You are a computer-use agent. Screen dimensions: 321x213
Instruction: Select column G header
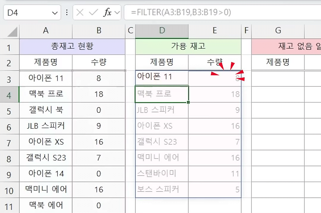(278, 31)
